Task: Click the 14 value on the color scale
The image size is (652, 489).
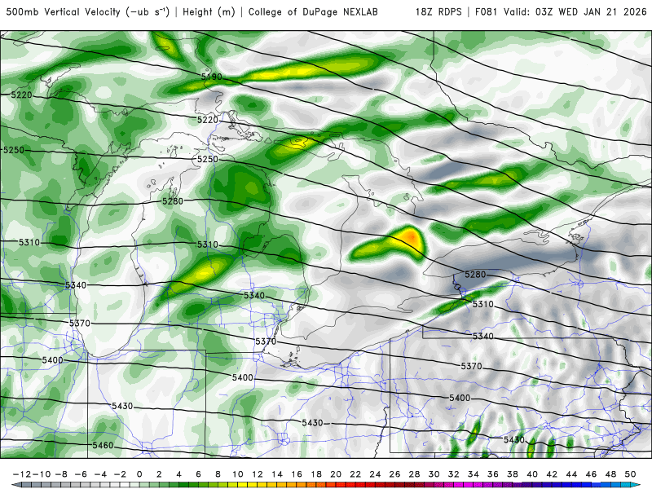Action: pyautogui.click(x=277, y=474)
